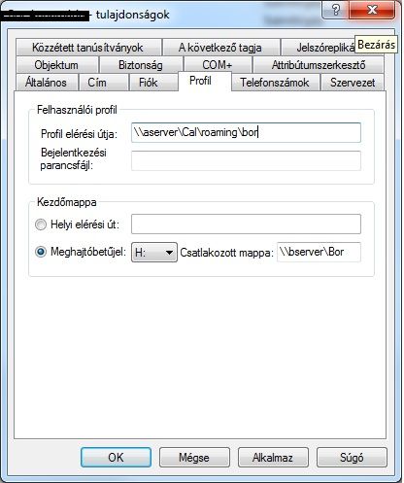
Task: Switch to the Biztonság tab
Action: coord(141,65)
